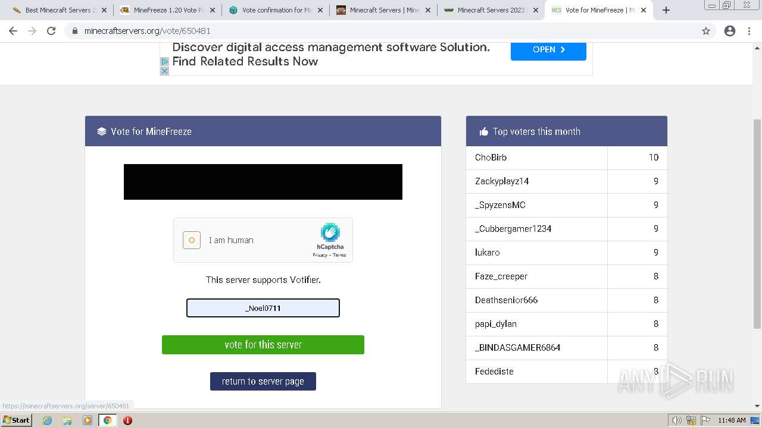Click voter name _Cubbergamer1234
The height and width of the screenshot is (428, 762).
pyautogui.click(x=513, y=229)
